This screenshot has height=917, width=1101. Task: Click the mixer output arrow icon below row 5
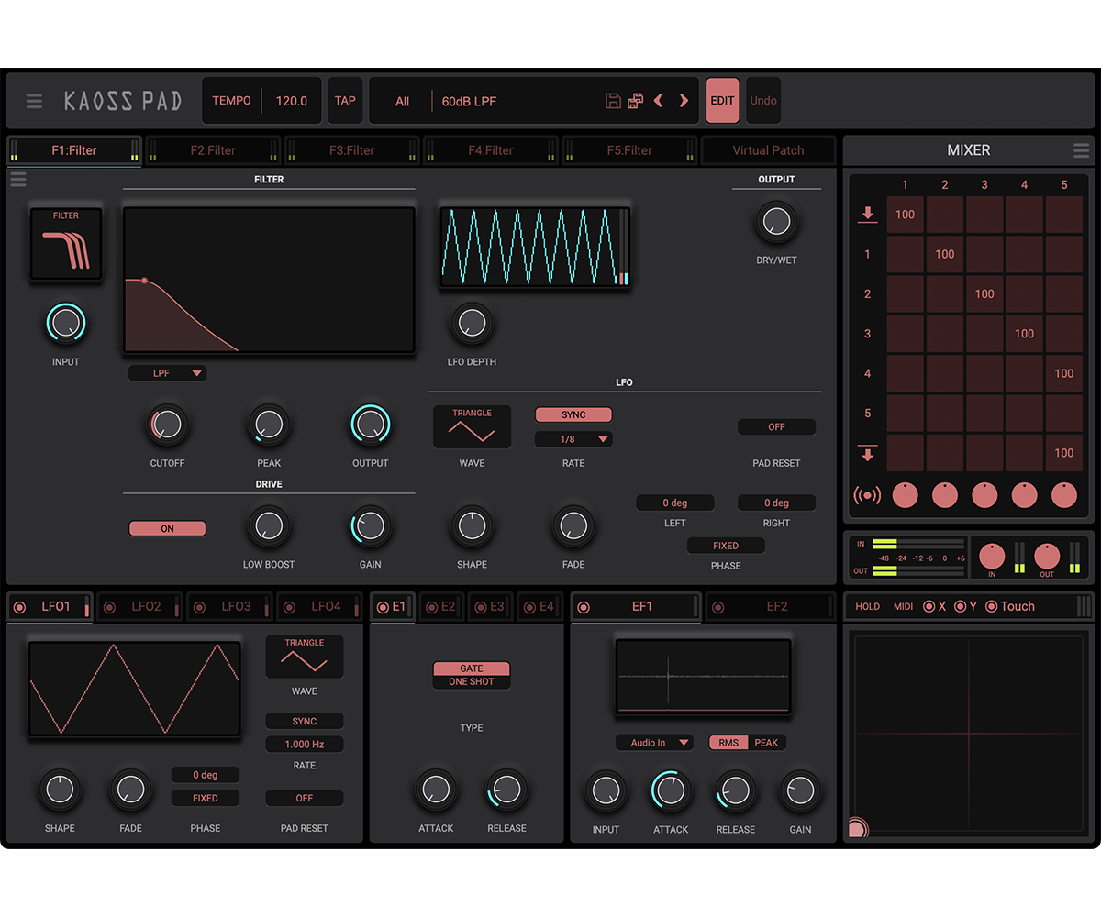click(867, 453)
